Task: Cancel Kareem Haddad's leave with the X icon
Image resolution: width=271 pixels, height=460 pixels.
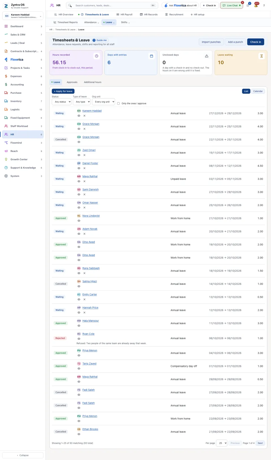Action: 84,116
